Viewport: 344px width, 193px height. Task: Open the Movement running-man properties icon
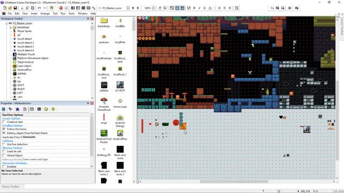[18, 109]
